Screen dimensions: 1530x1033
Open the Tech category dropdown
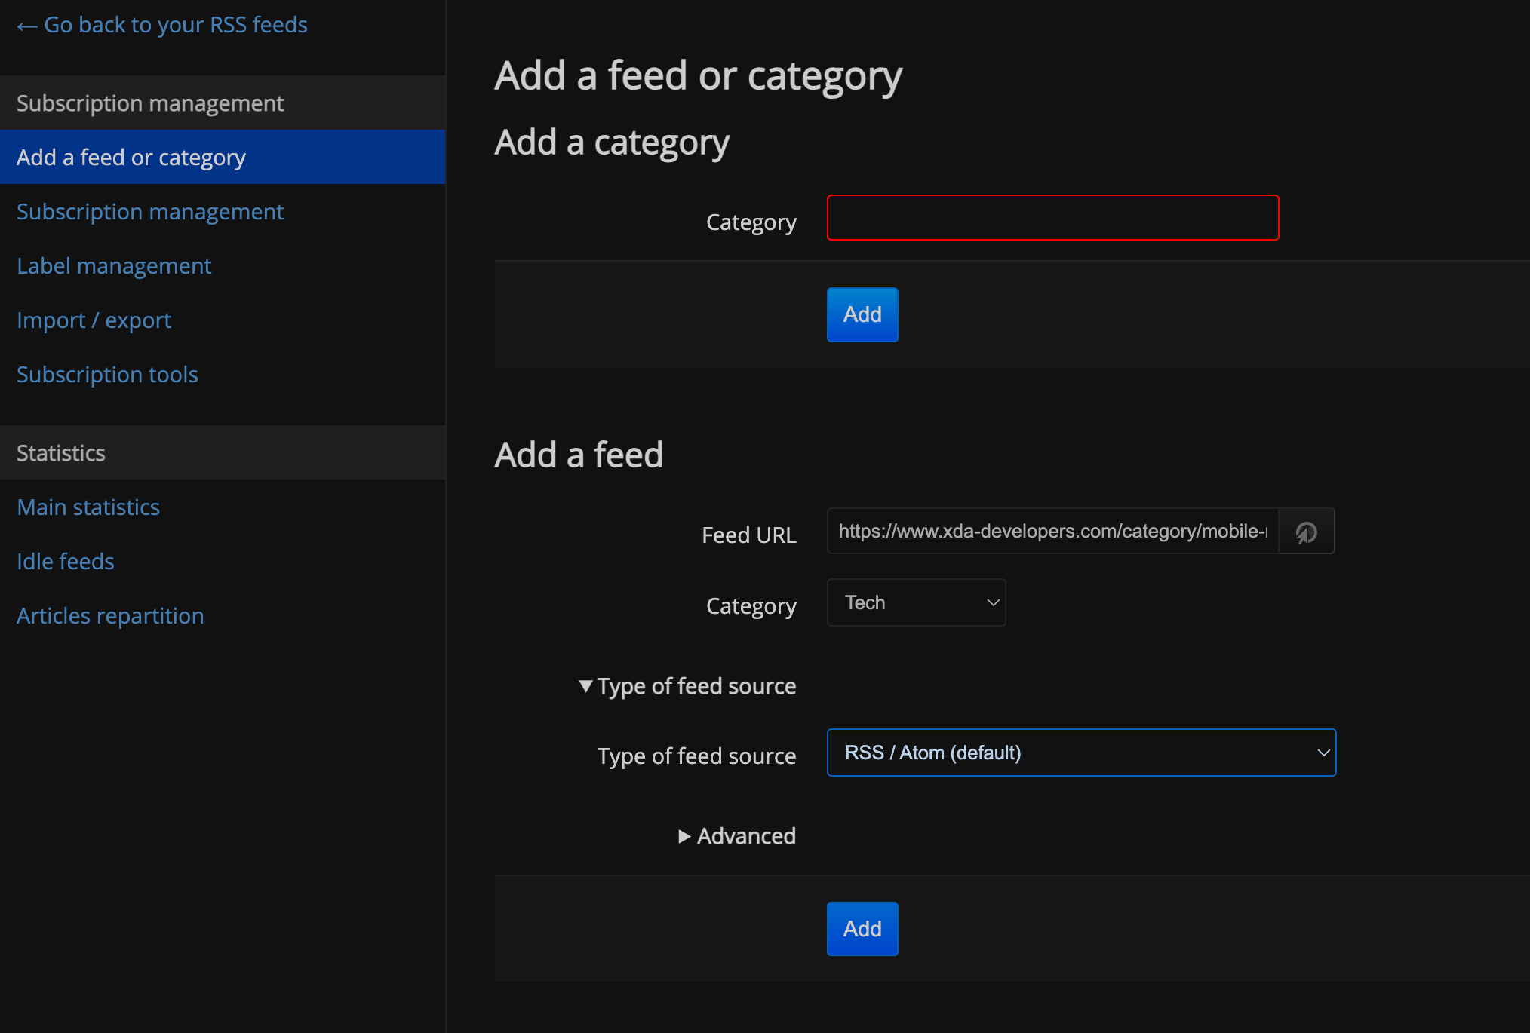point(916,602)
